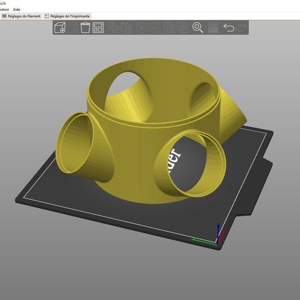Click the dimmed Copy icon in toolbar
This screenshot has height=300, width=300.
(x=113, y=27)
